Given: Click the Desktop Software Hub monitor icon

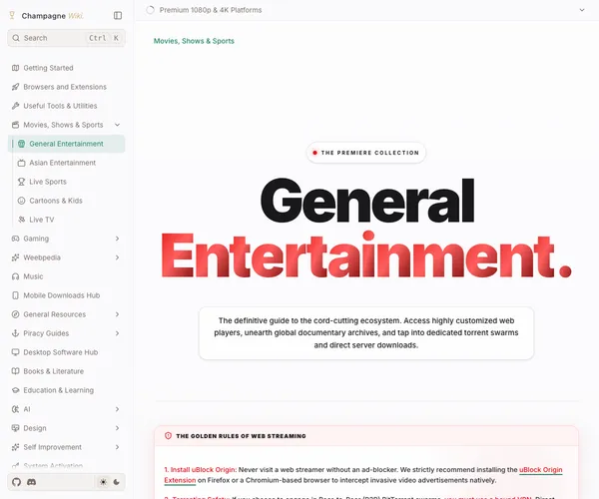Looking at the screenshot, I should click(15, 352).
